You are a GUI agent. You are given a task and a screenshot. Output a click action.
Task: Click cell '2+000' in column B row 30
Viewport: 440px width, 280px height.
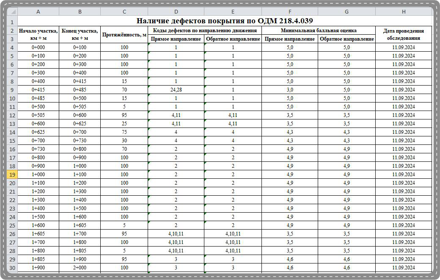click(80, 268)
